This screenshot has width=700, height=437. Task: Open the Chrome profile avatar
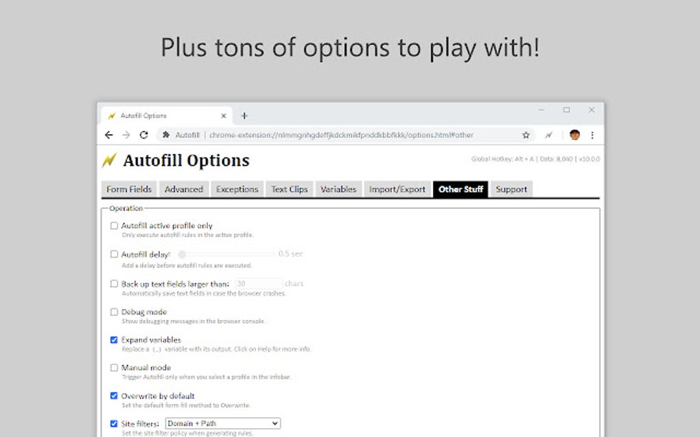(574, 135)
